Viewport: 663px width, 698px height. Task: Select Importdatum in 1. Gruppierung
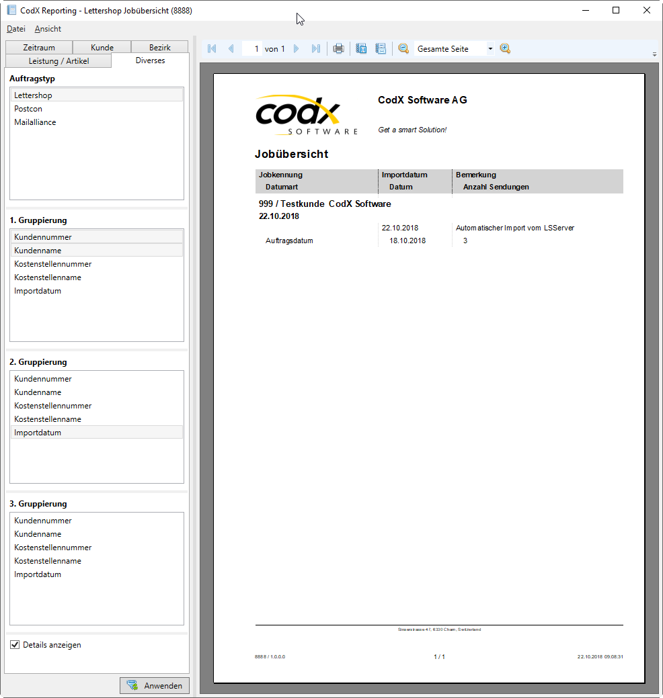(97, 291)
